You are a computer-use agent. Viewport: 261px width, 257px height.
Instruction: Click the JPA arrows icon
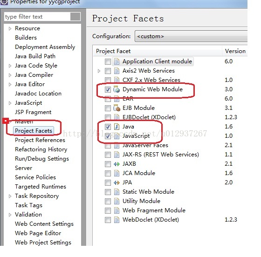pyautogui.click(x=117, y=183)
